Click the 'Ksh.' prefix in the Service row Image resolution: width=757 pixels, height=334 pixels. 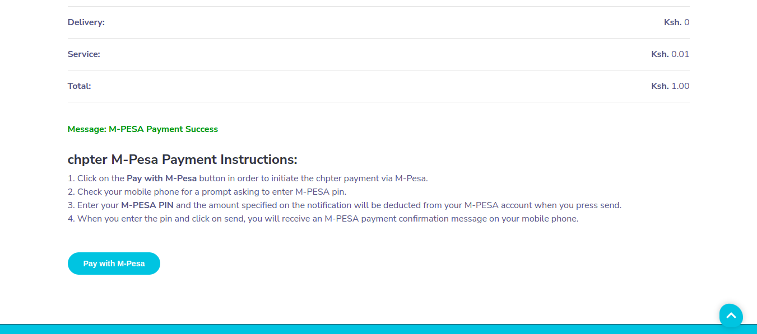point(660,54)
